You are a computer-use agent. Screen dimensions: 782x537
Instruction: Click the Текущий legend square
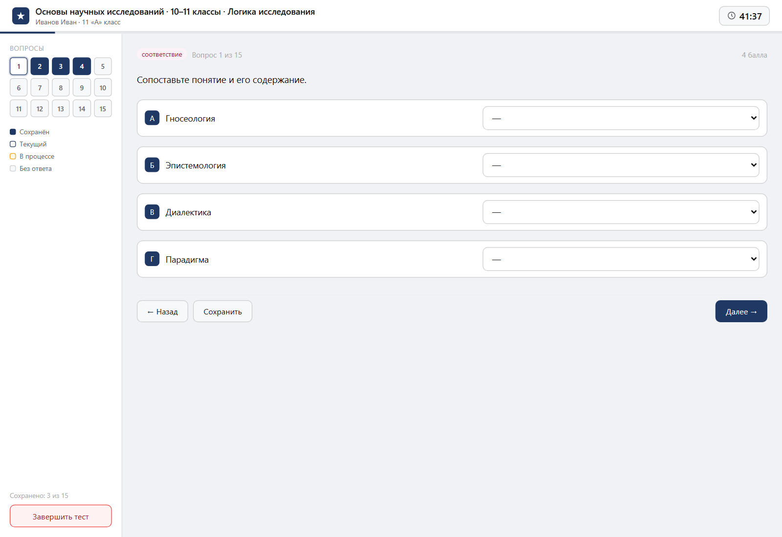pyautogui.click(x=13, y=144)
